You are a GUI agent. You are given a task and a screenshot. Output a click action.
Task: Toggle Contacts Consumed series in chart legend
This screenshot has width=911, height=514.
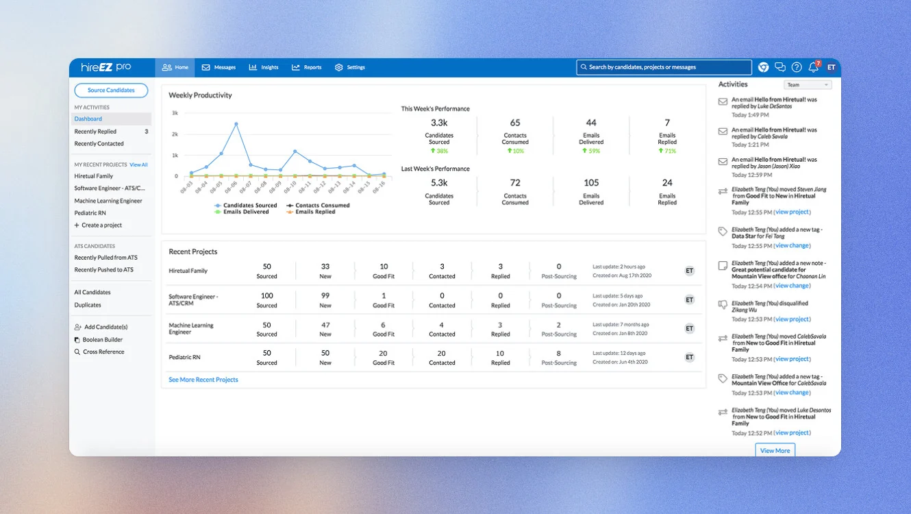click(318, 205)
